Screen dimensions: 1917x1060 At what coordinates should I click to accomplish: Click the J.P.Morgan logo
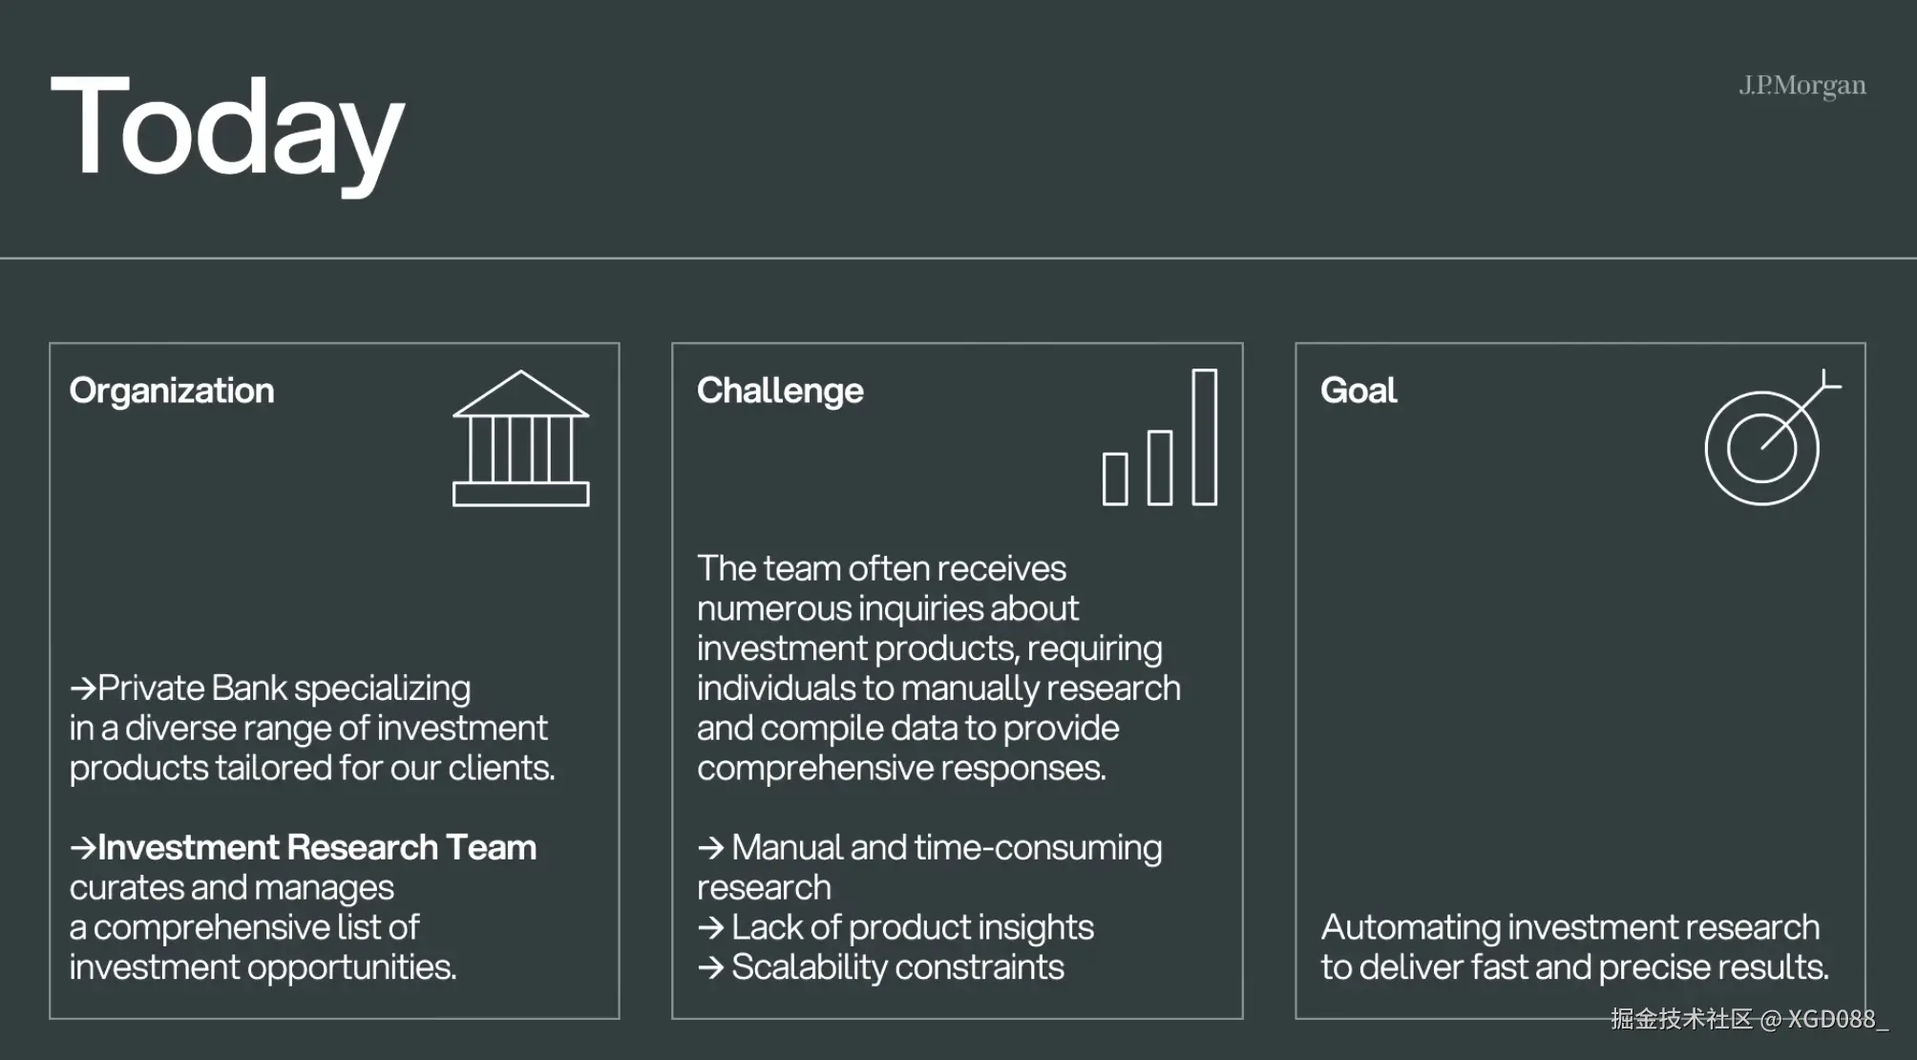[x=1801, y=86]
